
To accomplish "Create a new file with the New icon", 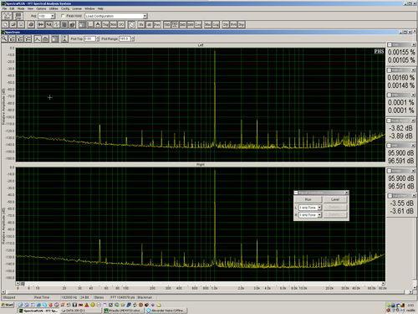I will 5,24.
